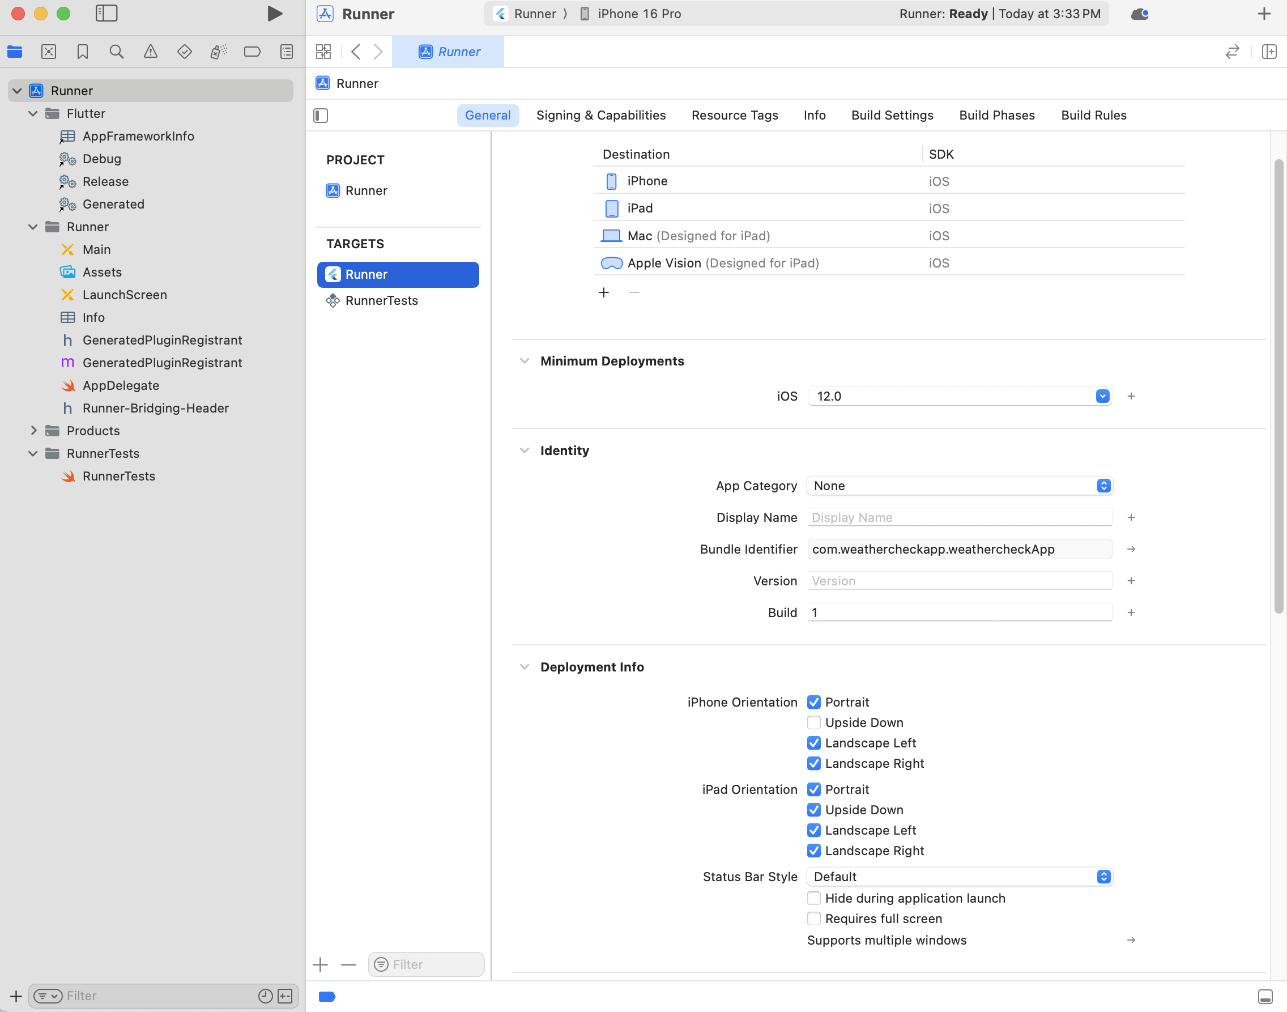Open the Issue navigator warning icon
The image size is (1287, 1012).
tap(151, 52)
